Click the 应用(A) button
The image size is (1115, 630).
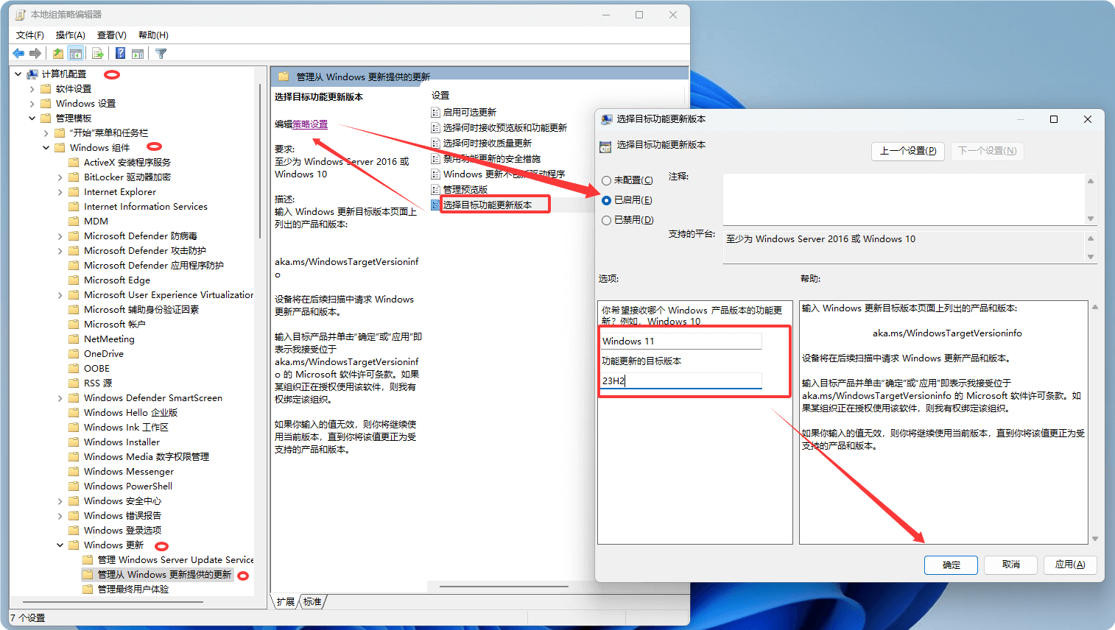(x=1070, y=564)
